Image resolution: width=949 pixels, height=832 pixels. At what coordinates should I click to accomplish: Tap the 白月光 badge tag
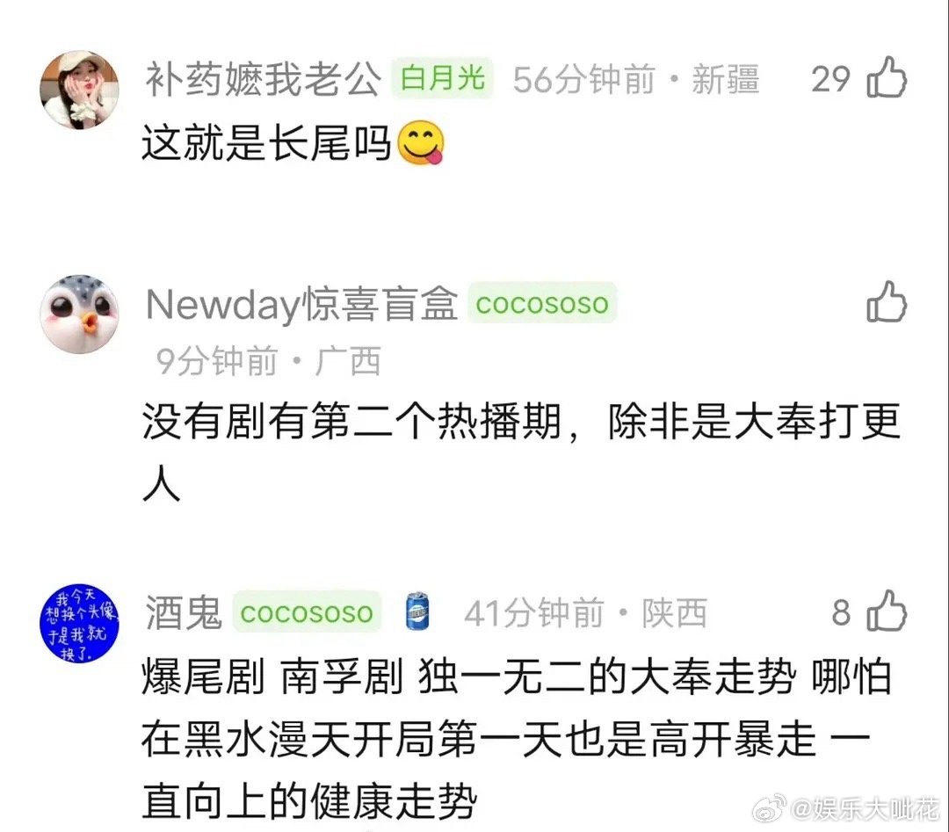coord(442,78)
